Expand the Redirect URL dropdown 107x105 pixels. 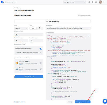[x=68, y=28]
